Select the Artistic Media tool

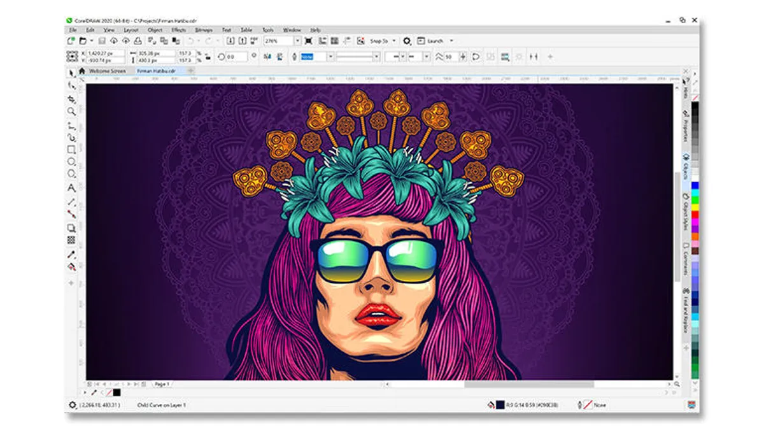pyautogui.click(x=71, y=138)
